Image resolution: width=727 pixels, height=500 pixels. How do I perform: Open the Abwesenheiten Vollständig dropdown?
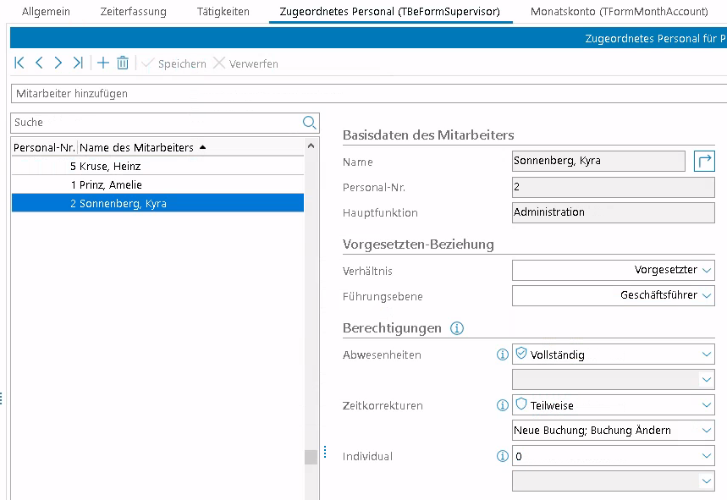click(707, 355)
